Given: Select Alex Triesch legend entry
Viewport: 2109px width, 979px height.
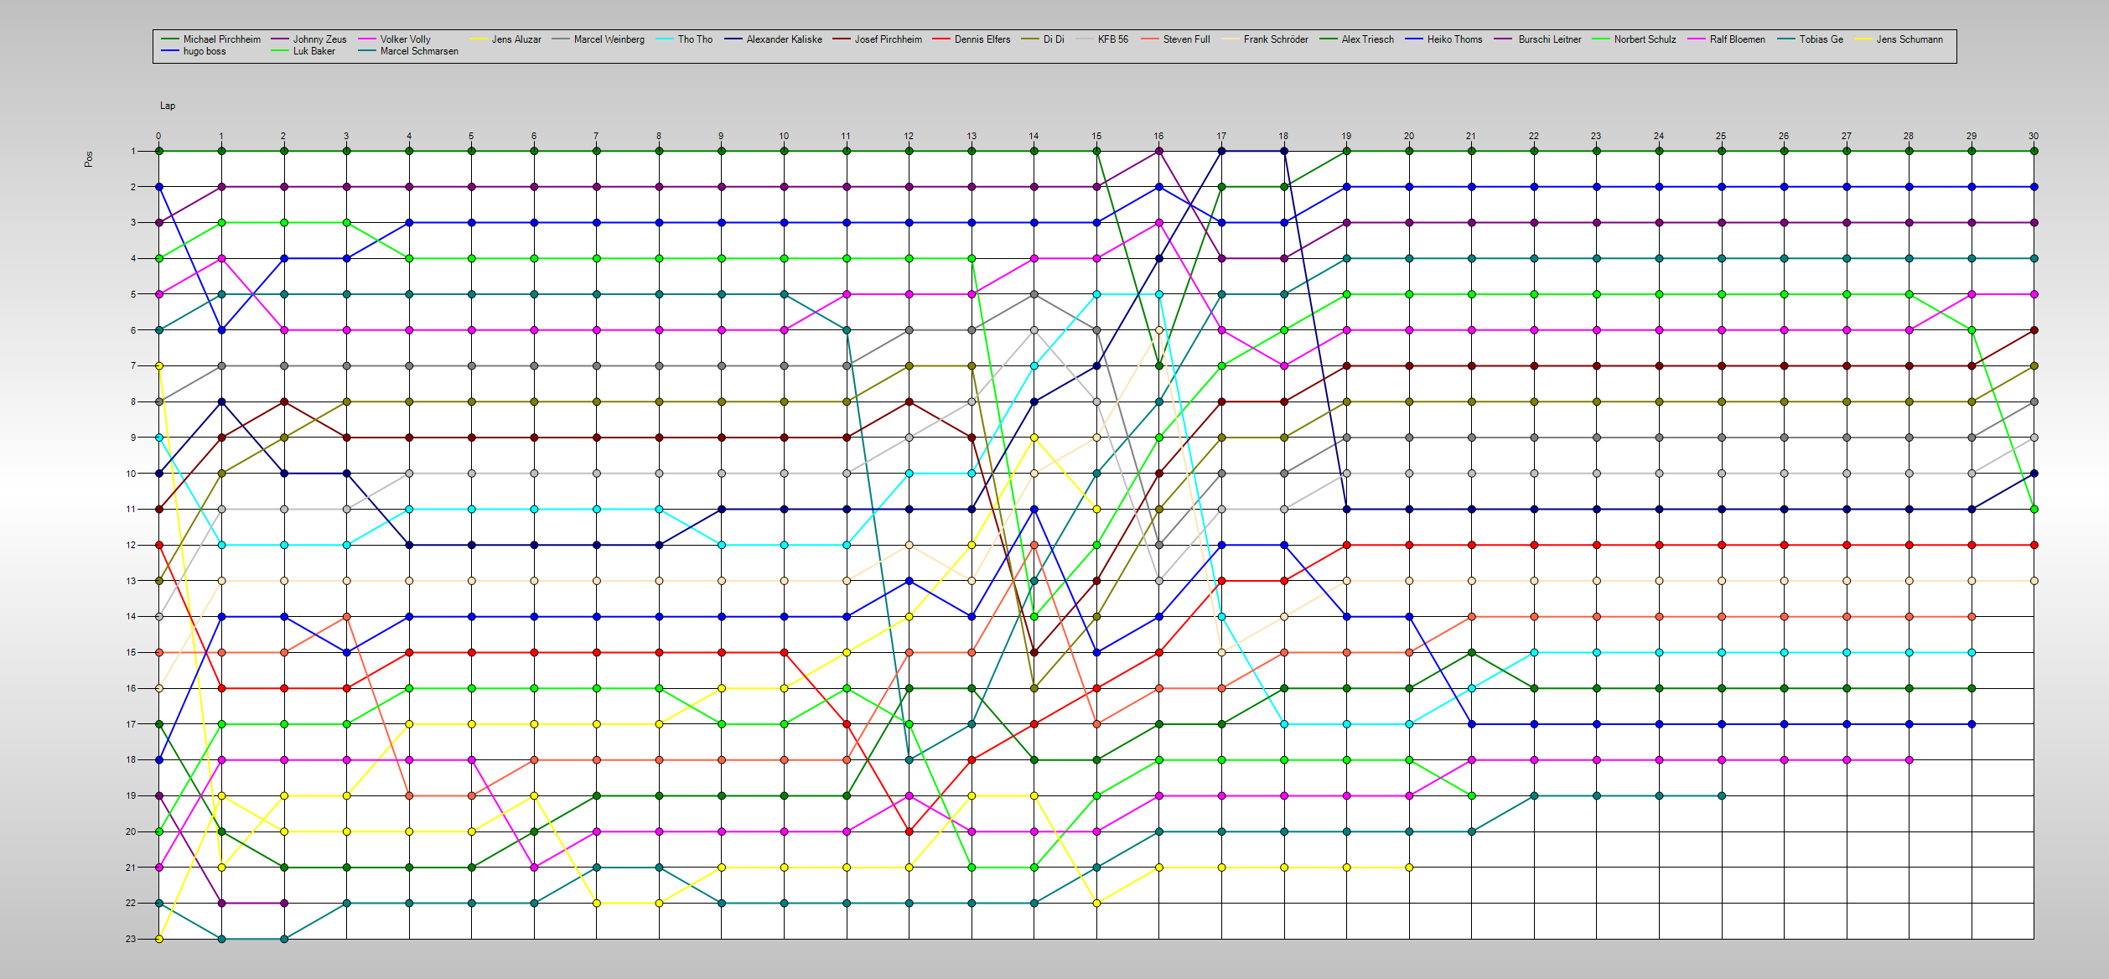Looking at the screenshot, I should [x=1357, y=39].
